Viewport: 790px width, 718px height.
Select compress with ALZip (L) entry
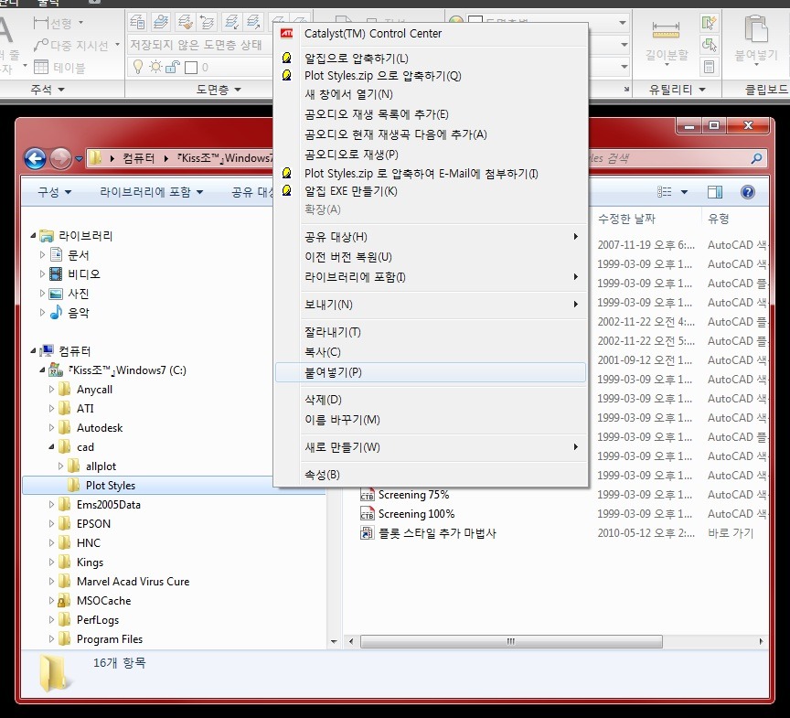click(x=357, y=59)
